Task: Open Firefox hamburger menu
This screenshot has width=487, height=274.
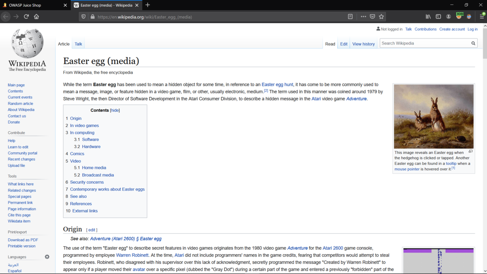Action: click(x=482, y=17)
